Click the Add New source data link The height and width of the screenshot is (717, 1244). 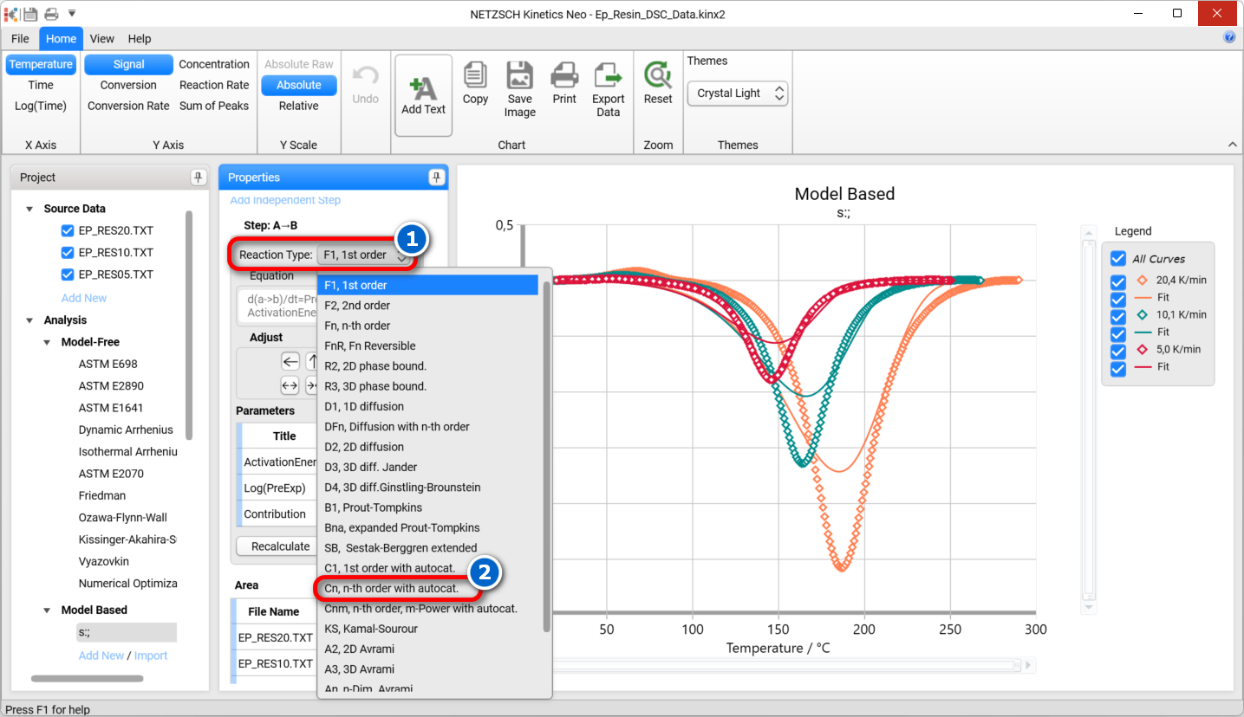point(84,298)
